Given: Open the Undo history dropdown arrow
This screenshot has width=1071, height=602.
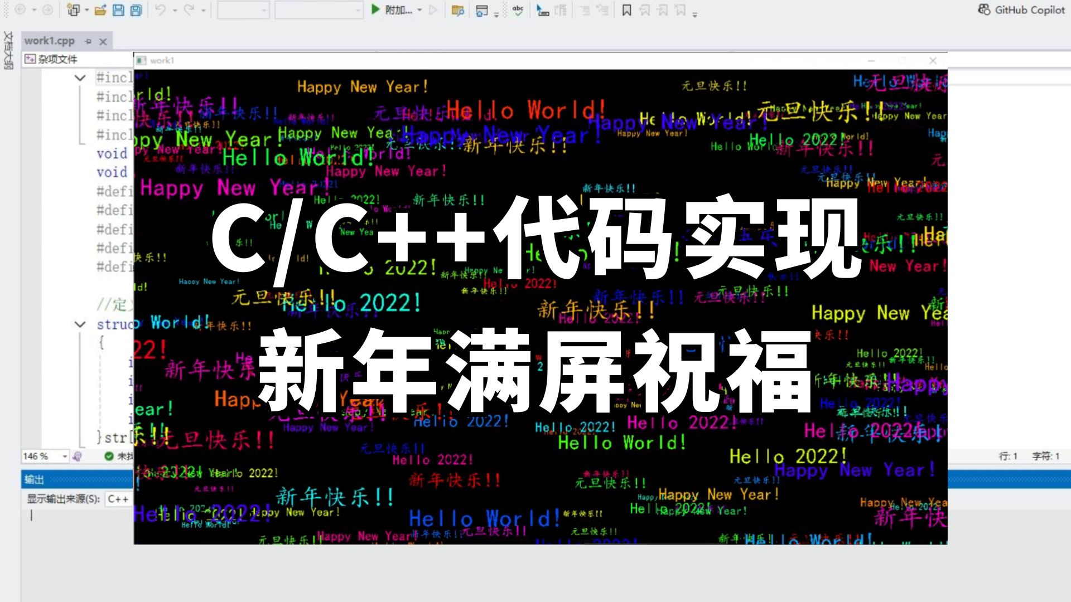Looking at the screenshot, I should (x=175, y=9).
